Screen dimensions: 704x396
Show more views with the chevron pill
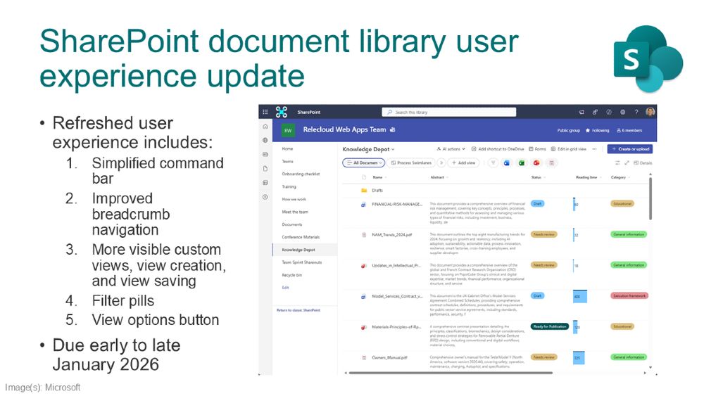tap(441, 162)
